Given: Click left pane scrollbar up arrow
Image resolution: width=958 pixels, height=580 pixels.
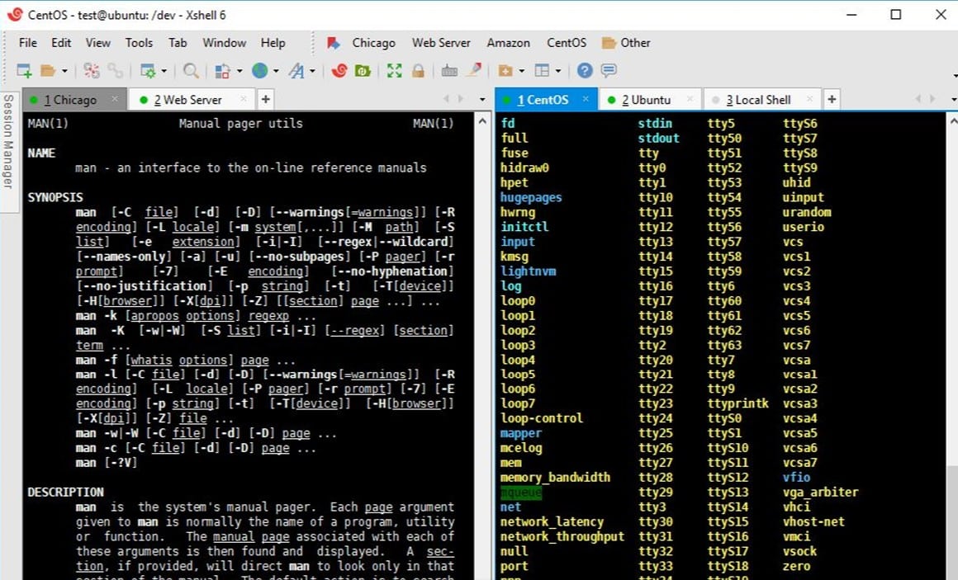Looking at the screenshot, I should point(482,121).
